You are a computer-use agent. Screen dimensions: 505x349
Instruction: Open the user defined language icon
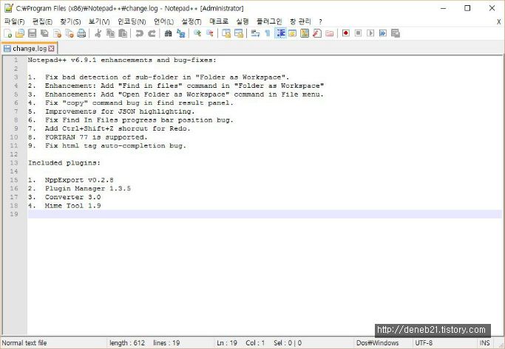point(293,33)
